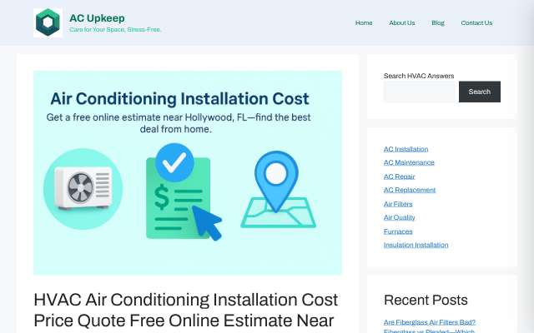Open the Air Quality category link
Viewport: 534px width, 333px height.
pos(399,217)
